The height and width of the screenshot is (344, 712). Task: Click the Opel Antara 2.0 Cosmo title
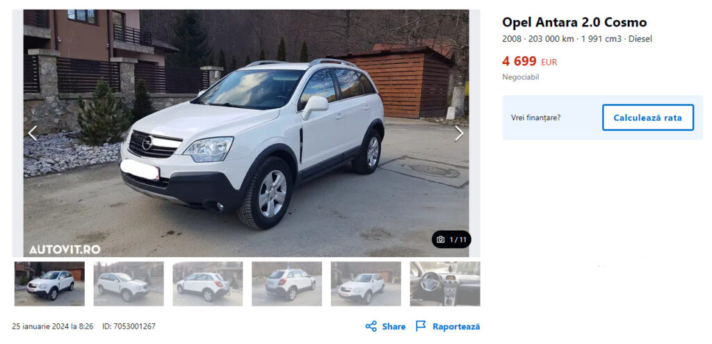pos(574,22)
